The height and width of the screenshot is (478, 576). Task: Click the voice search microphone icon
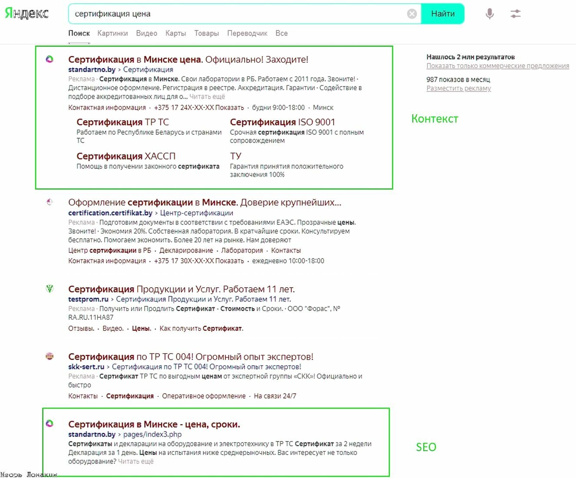point(489,13)
